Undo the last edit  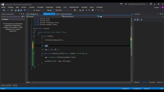click(25, 10)
